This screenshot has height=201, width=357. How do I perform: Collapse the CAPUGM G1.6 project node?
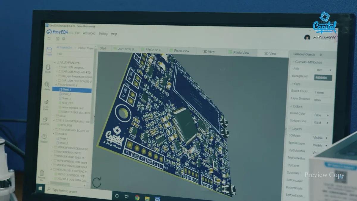click(x=55, y=85)
